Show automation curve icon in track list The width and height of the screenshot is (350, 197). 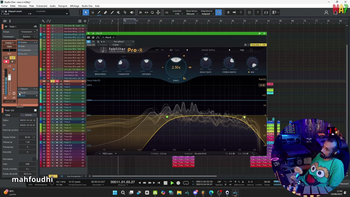point(49,21)
